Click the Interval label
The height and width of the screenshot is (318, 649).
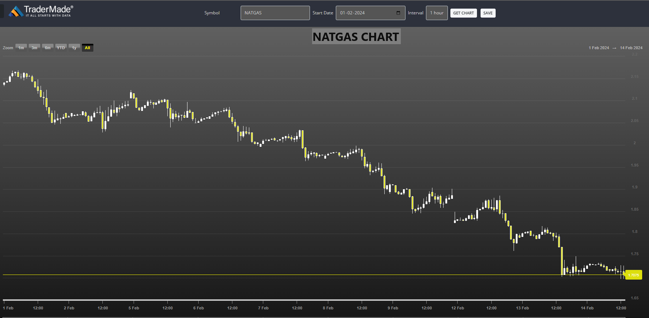pyautogui.click(x=416, y=13)
